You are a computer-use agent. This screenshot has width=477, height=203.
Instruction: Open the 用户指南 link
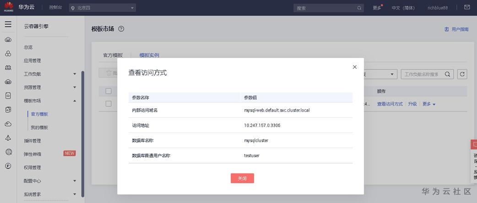tap(460, 29)
